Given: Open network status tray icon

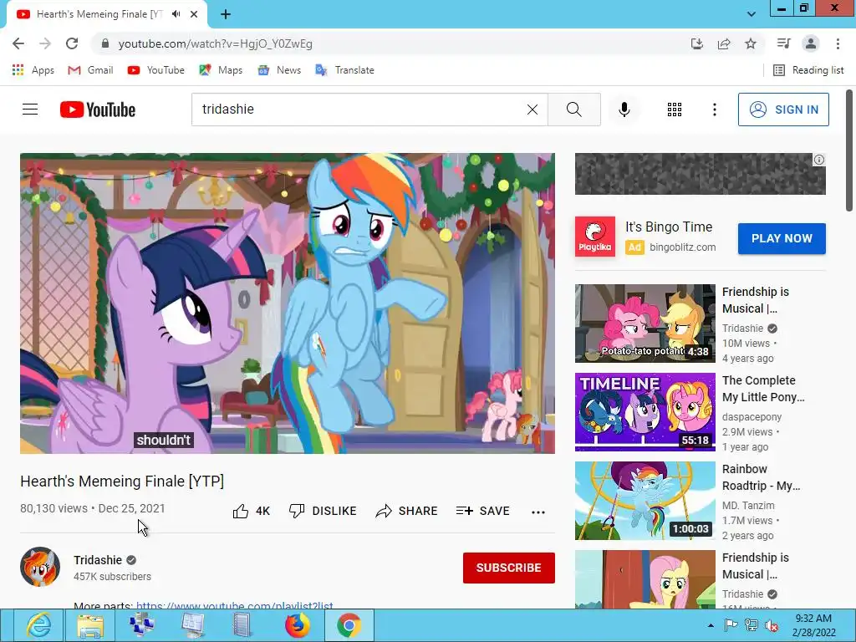Looking at the screenshot, I should click(752, 625).
